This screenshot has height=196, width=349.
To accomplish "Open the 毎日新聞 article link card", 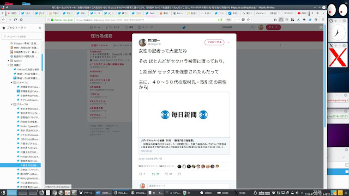I will 184,123.
